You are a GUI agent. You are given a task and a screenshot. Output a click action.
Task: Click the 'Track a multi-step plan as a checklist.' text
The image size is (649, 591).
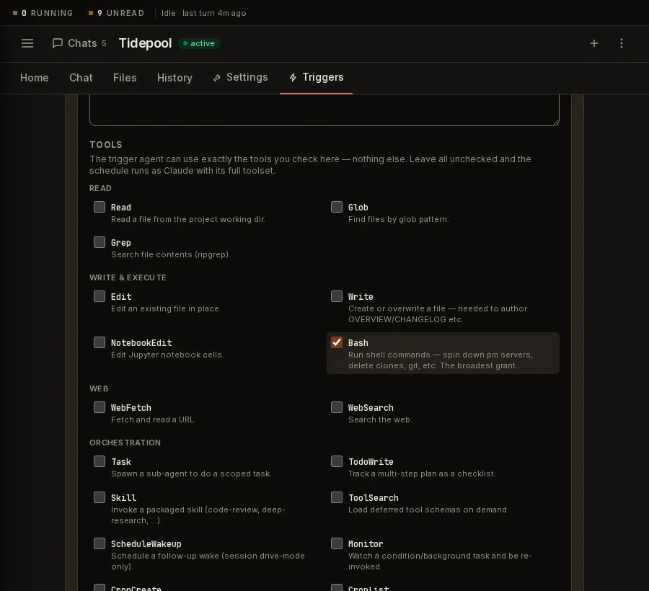[422, 474]
